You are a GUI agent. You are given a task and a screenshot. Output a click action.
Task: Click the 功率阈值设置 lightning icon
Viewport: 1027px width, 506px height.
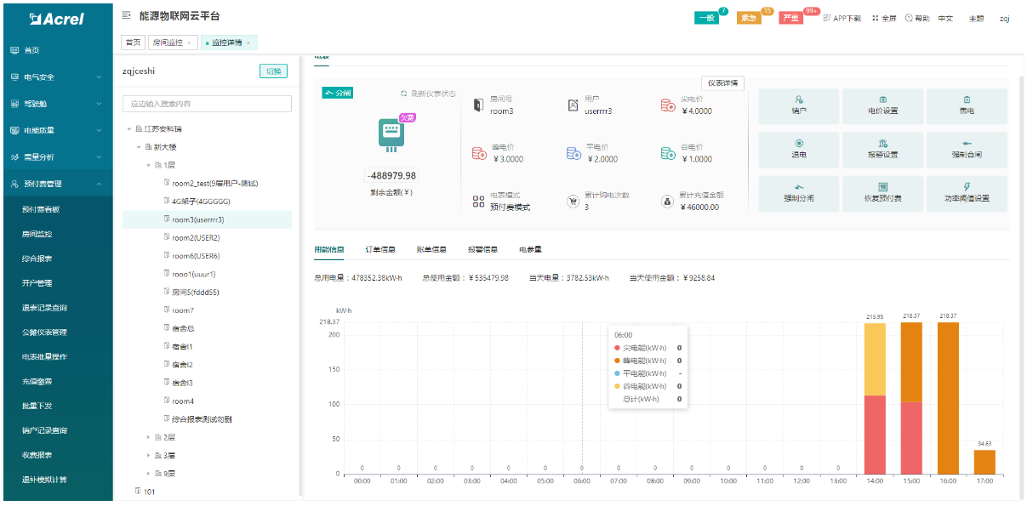pos(966,187)
